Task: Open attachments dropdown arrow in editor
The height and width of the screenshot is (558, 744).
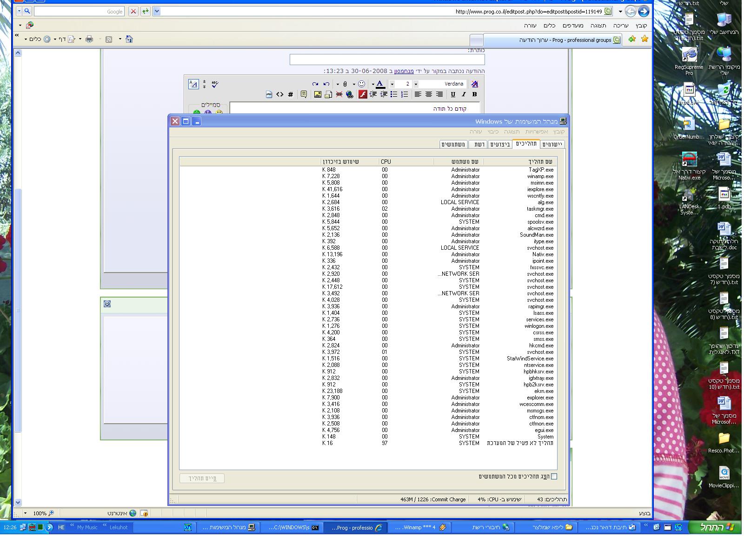Action: point(338,84)
